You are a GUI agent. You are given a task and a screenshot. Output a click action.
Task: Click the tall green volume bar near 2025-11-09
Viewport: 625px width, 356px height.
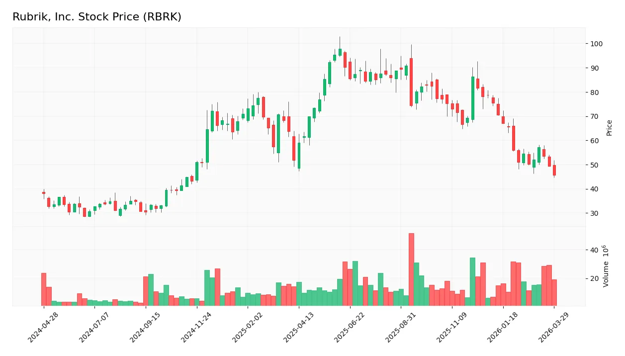472,281
